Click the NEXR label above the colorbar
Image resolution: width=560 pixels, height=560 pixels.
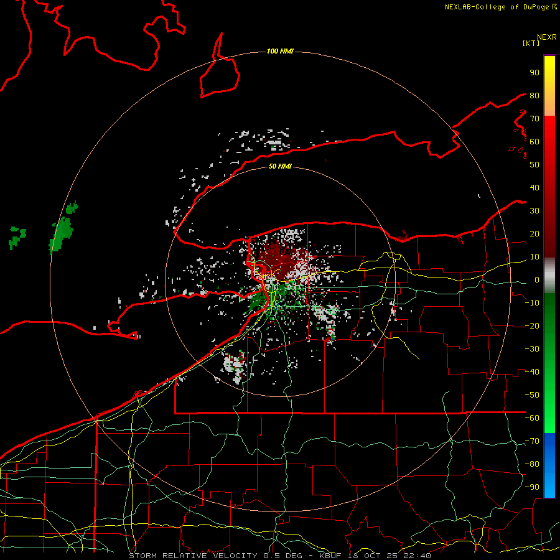(x=547, y=37)
